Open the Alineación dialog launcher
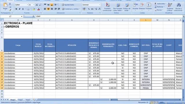 pyautogui.click(x=80, y=13)
